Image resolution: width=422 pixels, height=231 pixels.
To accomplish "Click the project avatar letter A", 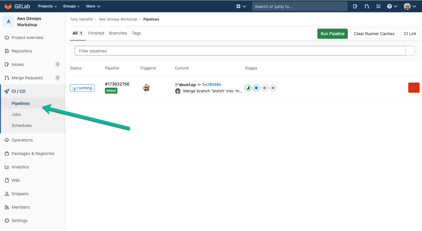I will point(9,21).
